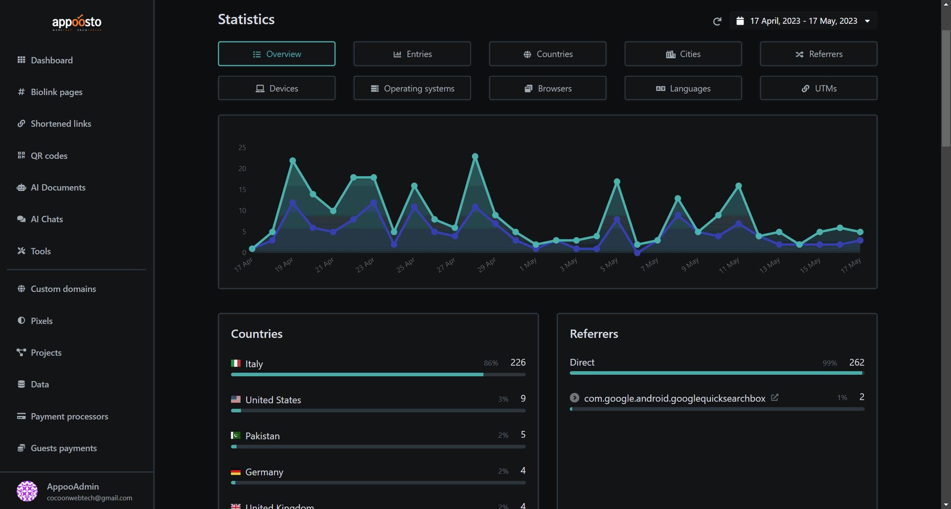
Task: Open AI Chats from the sidebar
Action: tap(47, 219)
